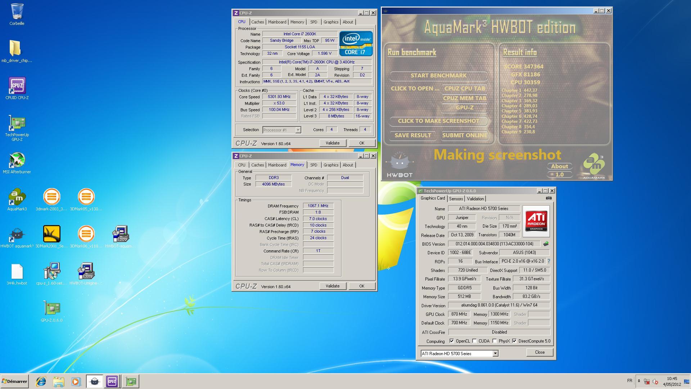Click Close button in GPU-Z
This screenshot has height=389, width=691.
pos(539,352)
